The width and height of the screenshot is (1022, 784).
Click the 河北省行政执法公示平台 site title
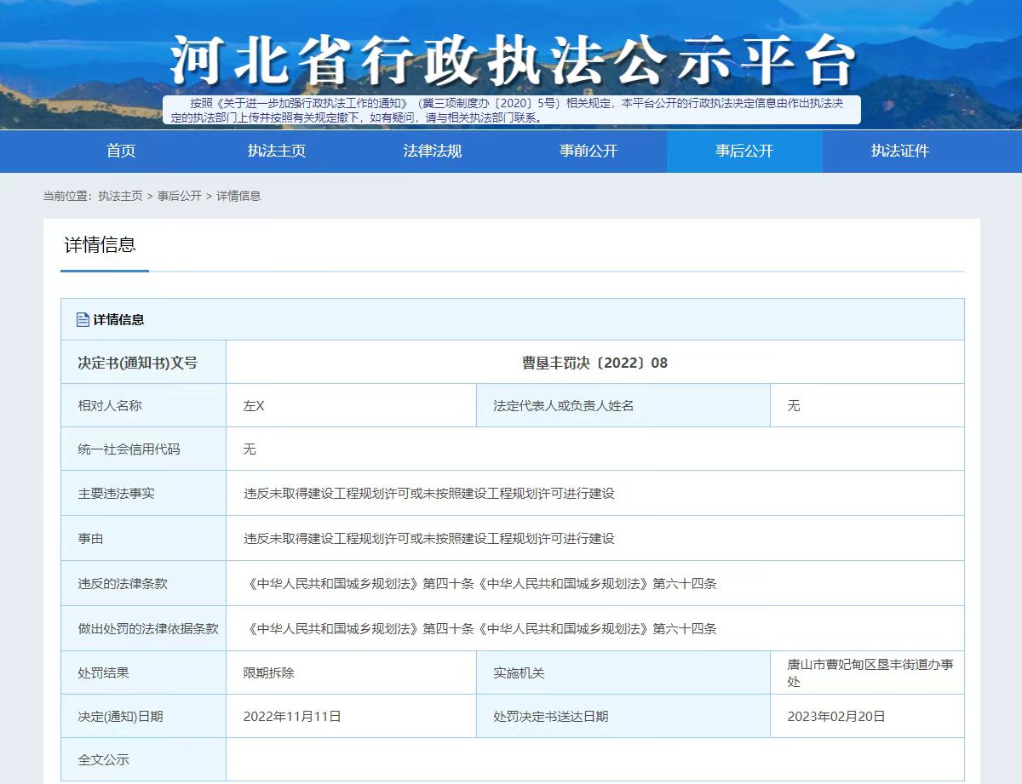512,61
